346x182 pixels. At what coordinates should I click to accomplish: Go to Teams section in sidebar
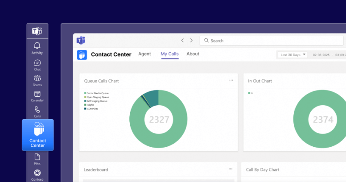tap(37, 81)
